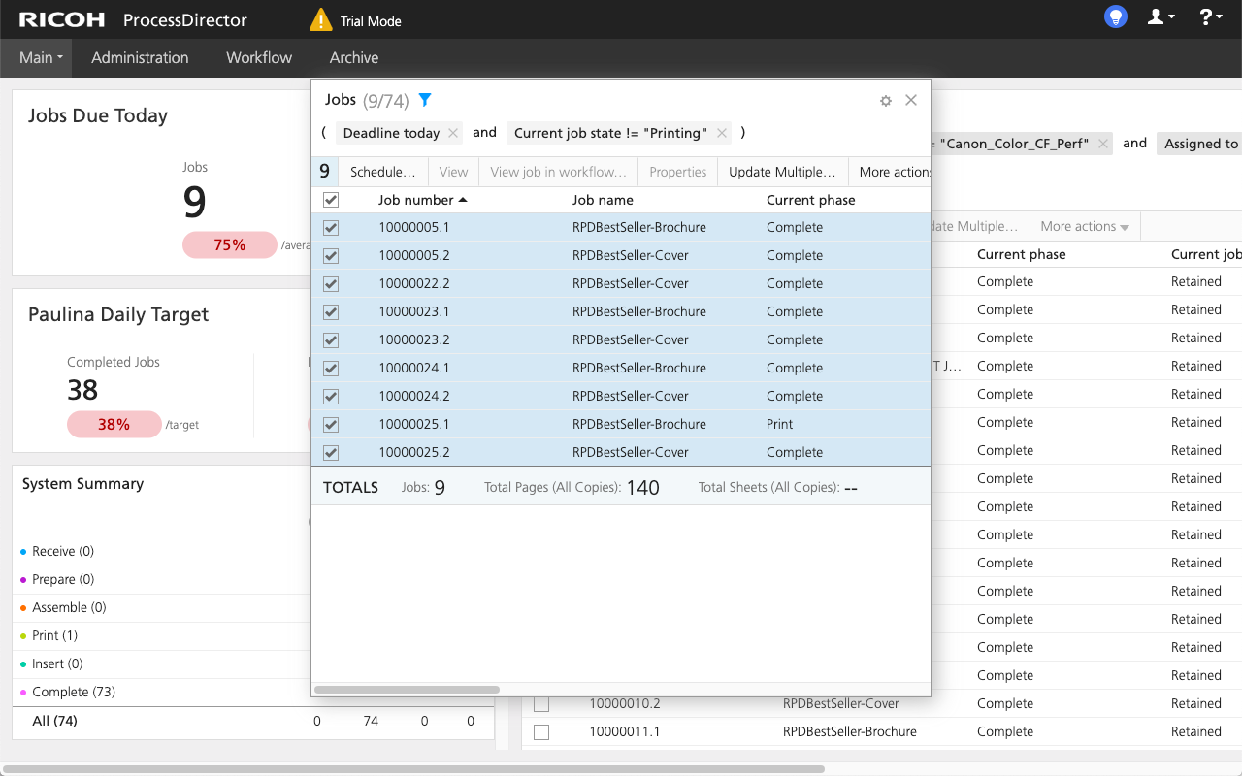Click the blue filter funnel icon
Screen dimensions: 1242x776
(x=424, y=100)
